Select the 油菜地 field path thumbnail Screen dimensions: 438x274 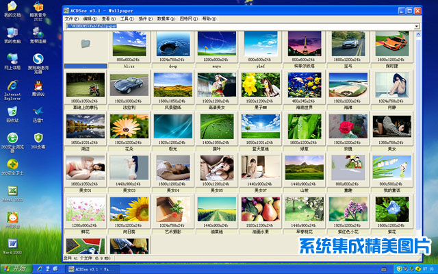(x=217, y=209)
